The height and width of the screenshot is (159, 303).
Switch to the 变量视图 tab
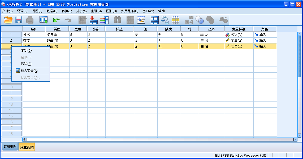[x=27, y=147]
